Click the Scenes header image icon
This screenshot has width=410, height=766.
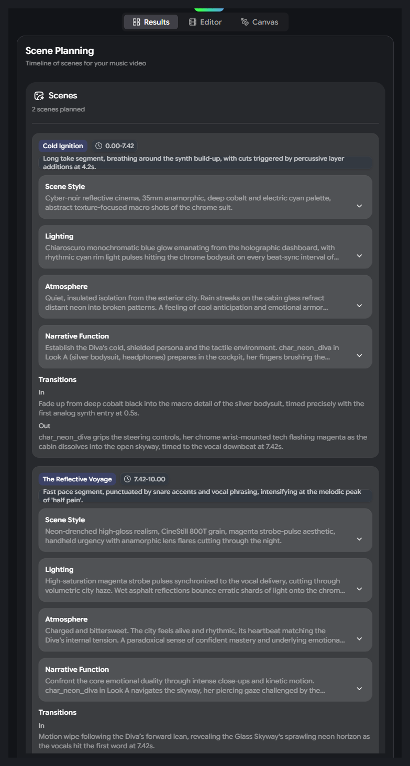point(39,96)
